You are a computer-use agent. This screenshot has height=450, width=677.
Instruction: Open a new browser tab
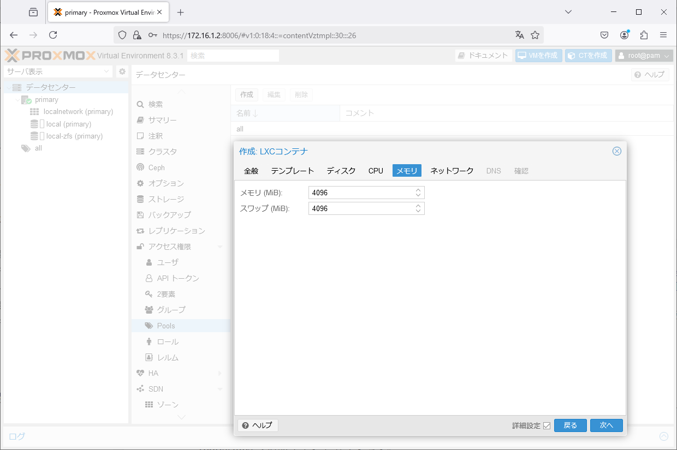click(x=181, y=12)
